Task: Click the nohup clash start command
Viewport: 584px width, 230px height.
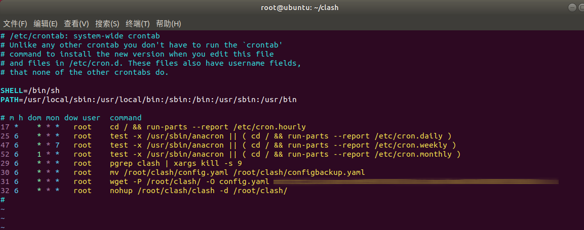Action: coord(199,191)
